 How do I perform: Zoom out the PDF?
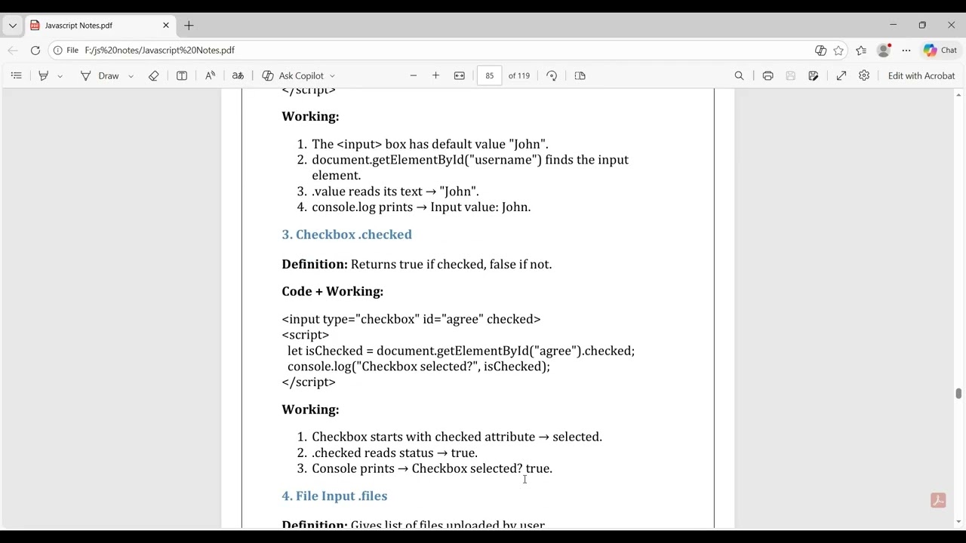pyautogui.click(x=414, y=75)
